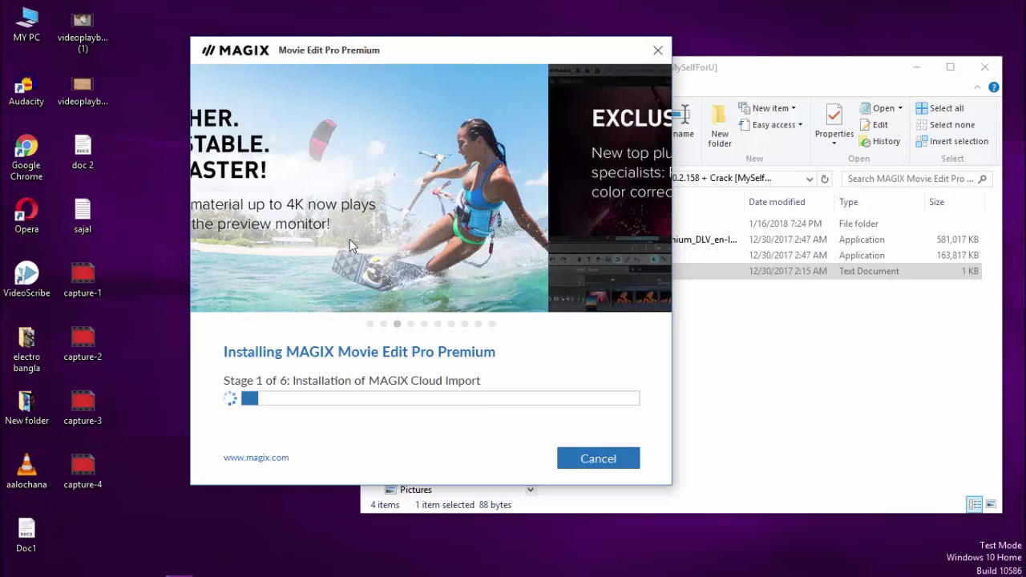Select the VideoScribe desktop shortcut
The image size is (1026, 577).
(26, 280)
